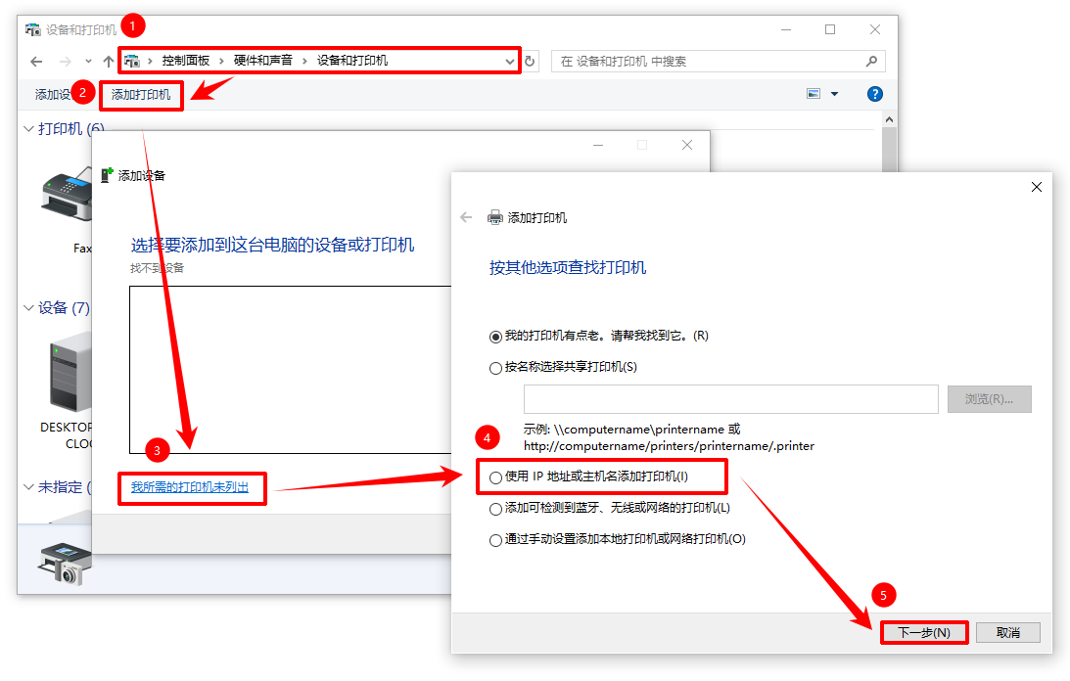Click the search magnifier icon

click(x=871, y=62)
